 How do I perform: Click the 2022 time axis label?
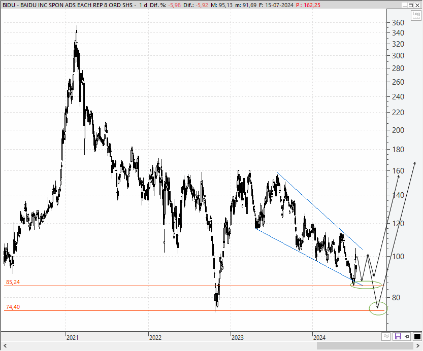point(155,337)
